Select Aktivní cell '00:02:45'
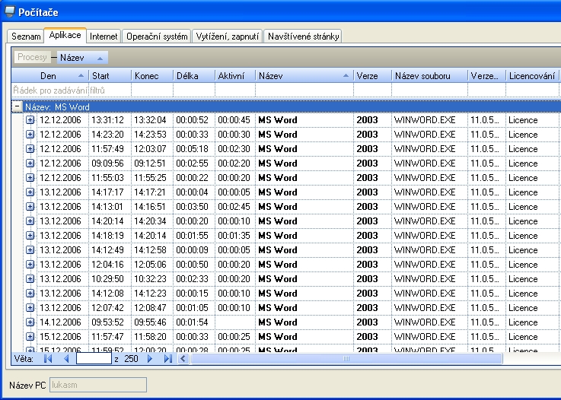Image resolution: width=561 pixels, height=400 pixels. coord(234,207)
